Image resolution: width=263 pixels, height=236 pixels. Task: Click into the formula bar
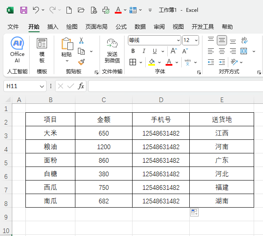coord(175,86)
